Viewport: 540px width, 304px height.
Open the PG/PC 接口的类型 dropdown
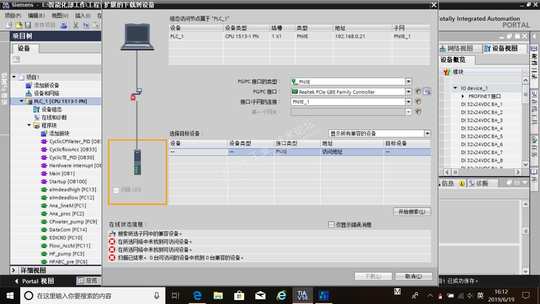[x=408, y=82]
